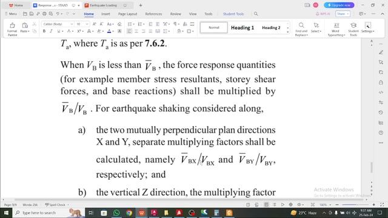Screen dimensions: 388x218
Task: Click the Paste clipboard icon
Action: pyautogui.click(x=24, y=25)
